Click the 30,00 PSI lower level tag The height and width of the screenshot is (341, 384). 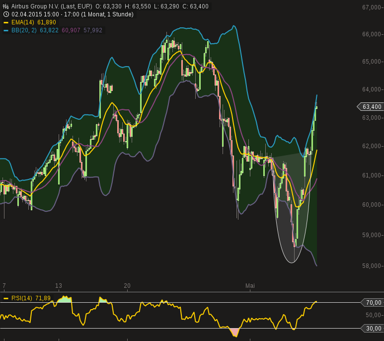[373, 328]
